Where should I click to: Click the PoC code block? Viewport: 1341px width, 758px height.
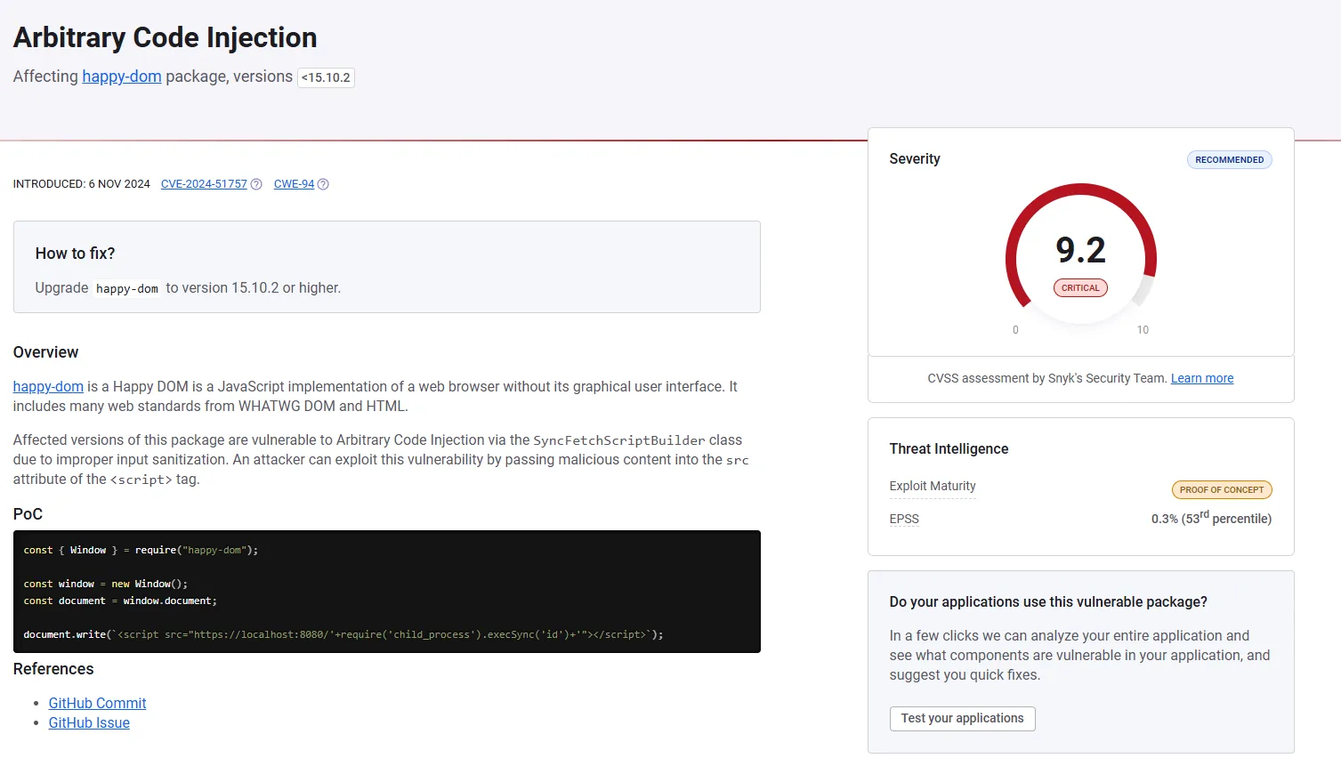tap(387, 592)
